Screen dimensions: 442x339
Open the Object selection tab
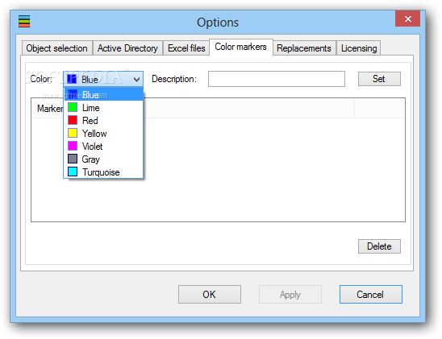tap(57, 48)
